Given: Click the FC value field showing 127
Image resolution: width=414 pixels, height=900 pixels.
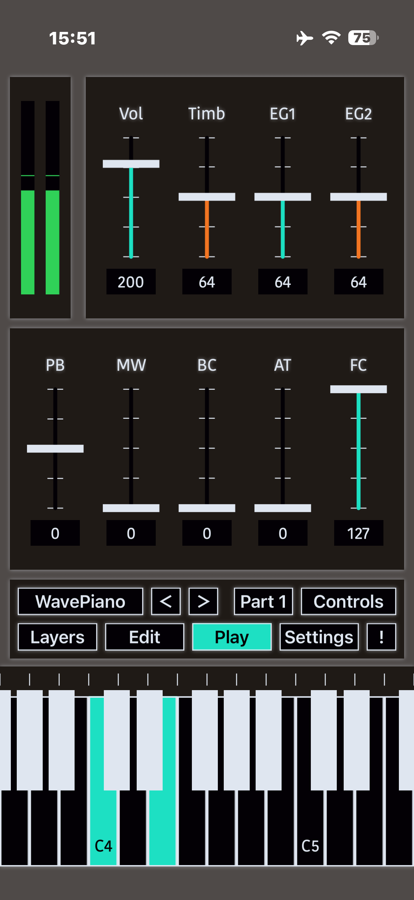Looking at the screenshot, I should coord(358,533).
